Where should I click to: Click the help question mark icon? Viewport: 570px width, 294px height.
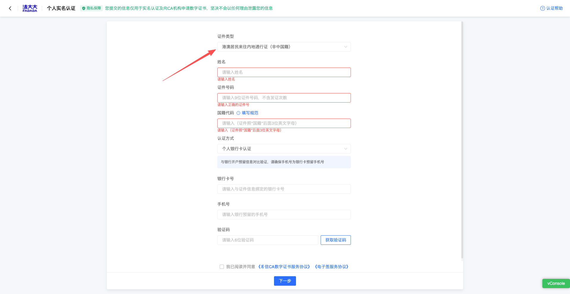pos(542,8)
